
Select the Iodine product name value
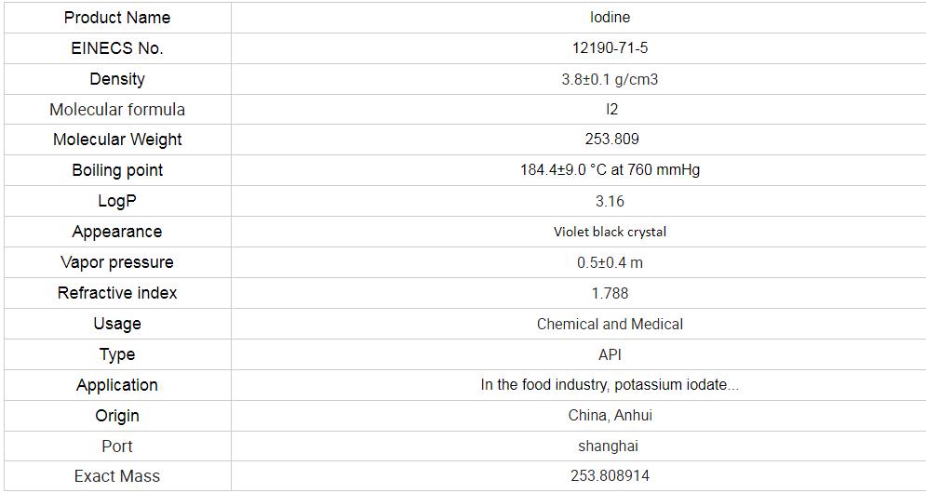[610, 18]
